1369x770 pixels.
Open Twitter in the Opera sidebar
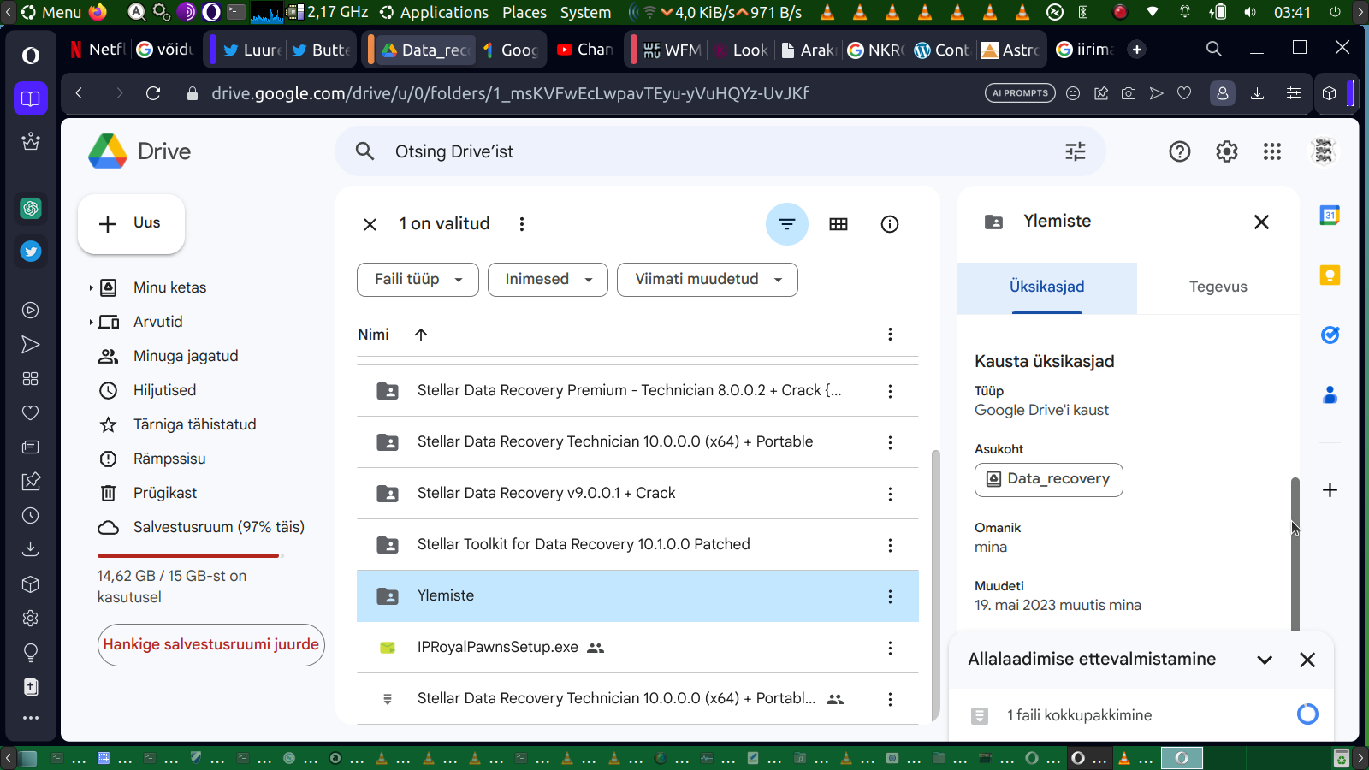31,252
